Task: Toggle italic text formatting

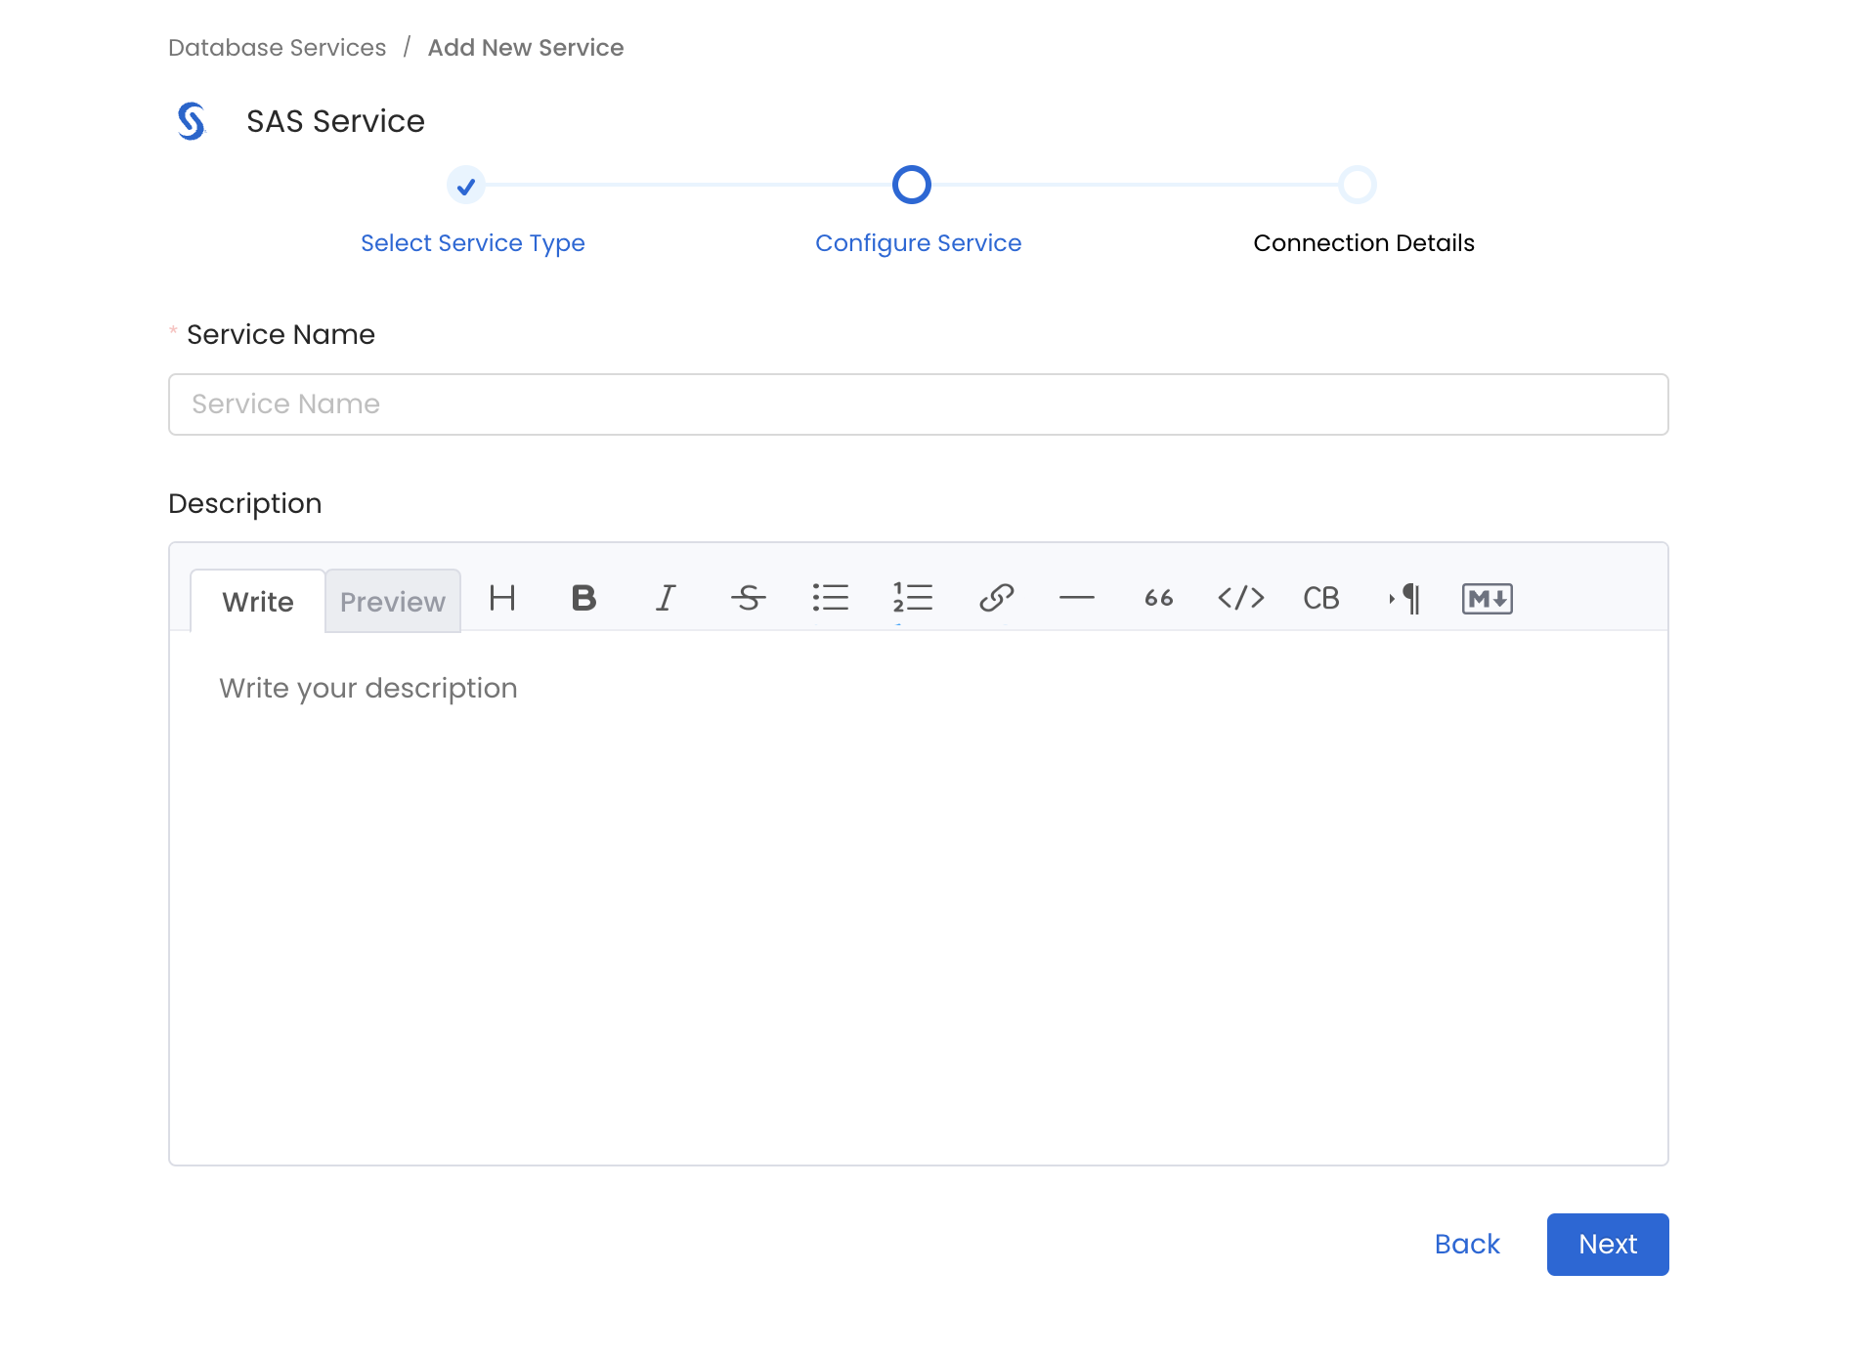Action: 665,599
